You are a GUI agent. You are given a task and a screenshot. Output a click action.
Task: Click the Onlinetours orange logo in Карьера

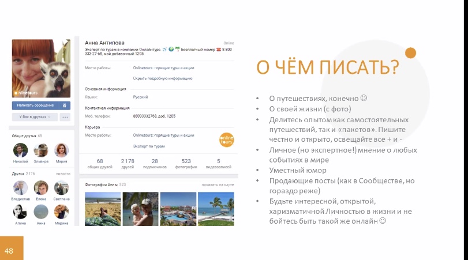click(227, 140)
